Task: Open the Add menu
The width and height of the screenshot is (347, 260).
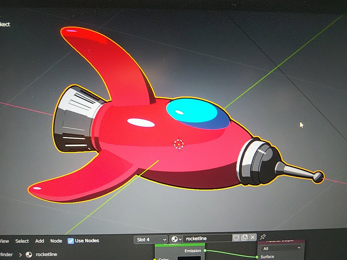Action: (x=39, y=241)
